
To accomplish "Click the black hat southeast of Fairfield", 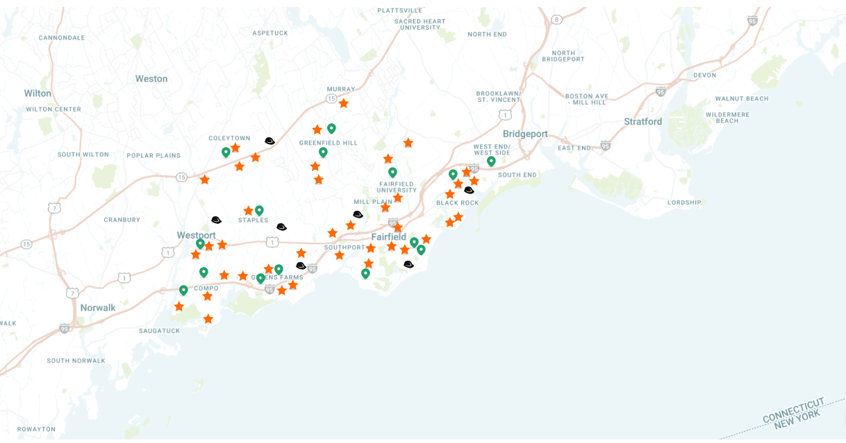I will click(x=408, y=264).
